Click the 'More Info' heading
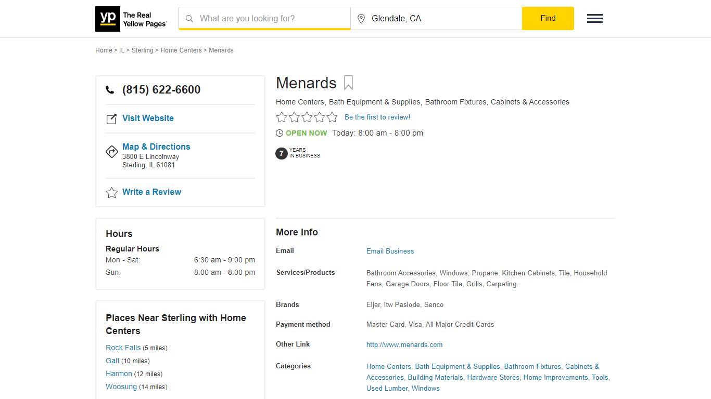The height and width of the screenshot is (399, 711). coord(297,232)
